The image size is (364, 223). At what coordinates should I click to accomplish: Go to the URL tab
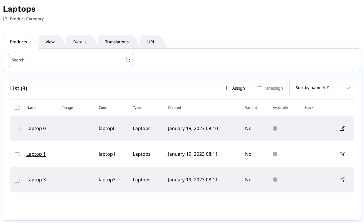151,42
